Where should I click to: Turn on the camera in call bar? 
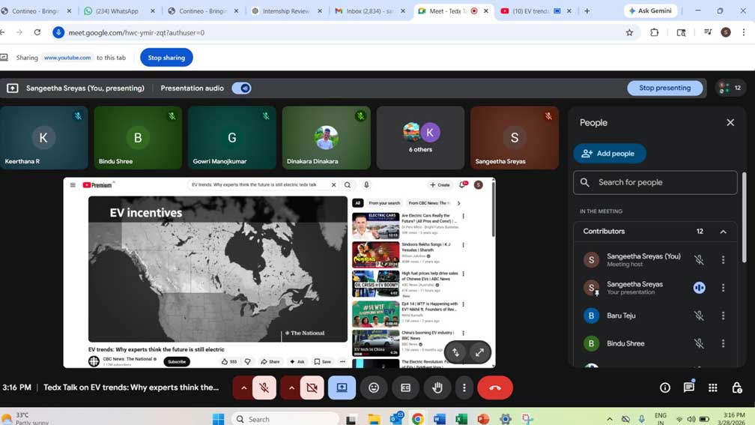(x=312, y=388)
